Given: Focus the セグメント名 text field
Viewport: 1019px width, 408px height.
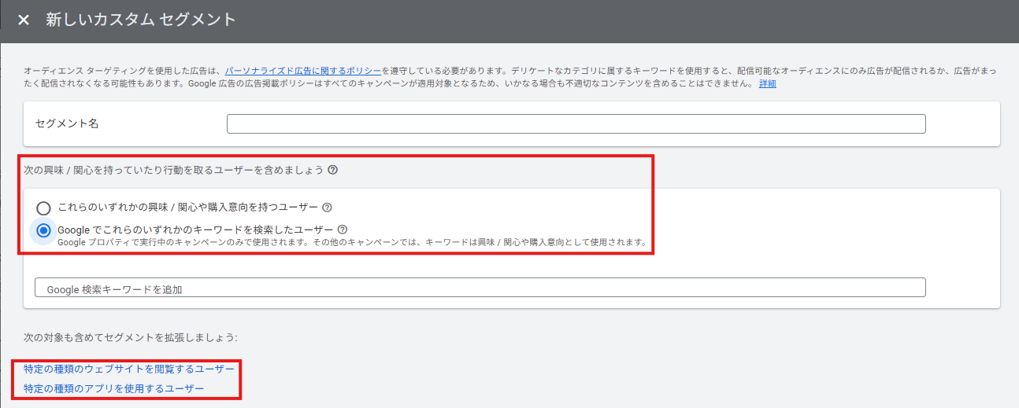Looking at the screenshot, I should point(575,124).
